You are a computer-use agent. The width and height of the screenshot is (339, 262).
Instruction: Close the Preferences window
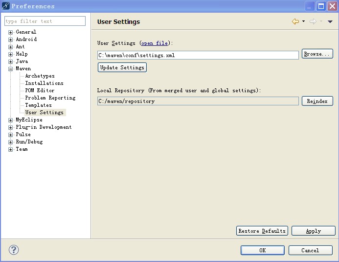pos(332,6)
